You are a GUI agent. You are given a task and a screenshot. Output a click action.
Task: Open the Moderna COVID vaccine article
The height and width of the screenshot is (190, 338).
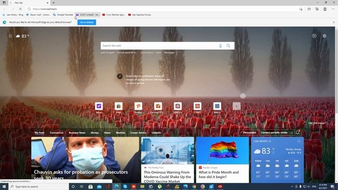(x=167, y=160)
